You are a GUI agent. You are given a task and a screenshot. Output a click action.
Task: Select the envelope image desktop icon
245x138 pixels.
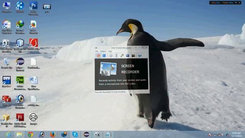coord(33,119)
